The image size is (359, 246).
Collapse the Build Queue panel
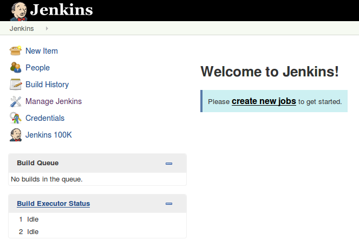tap(169, 163)
